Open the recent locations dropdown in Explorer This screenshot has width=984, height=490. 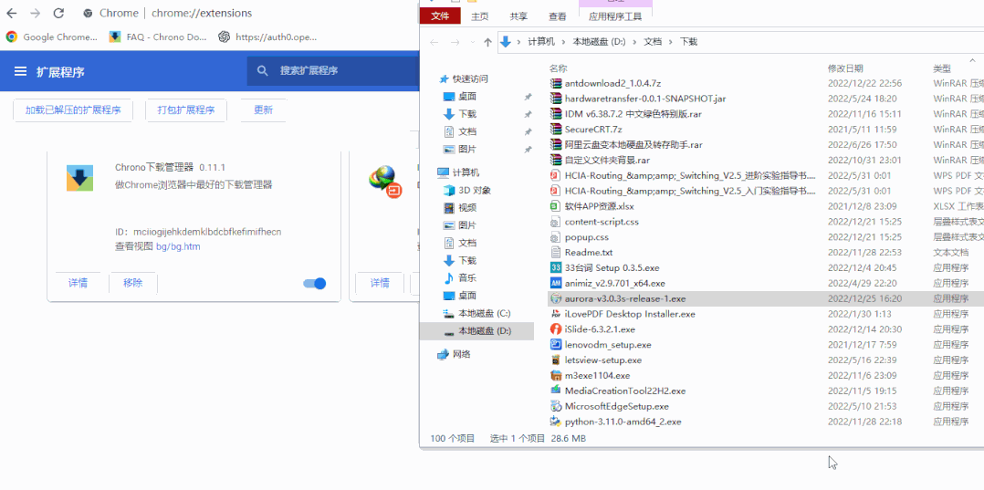pyautogui.click(x=471, y=42)
